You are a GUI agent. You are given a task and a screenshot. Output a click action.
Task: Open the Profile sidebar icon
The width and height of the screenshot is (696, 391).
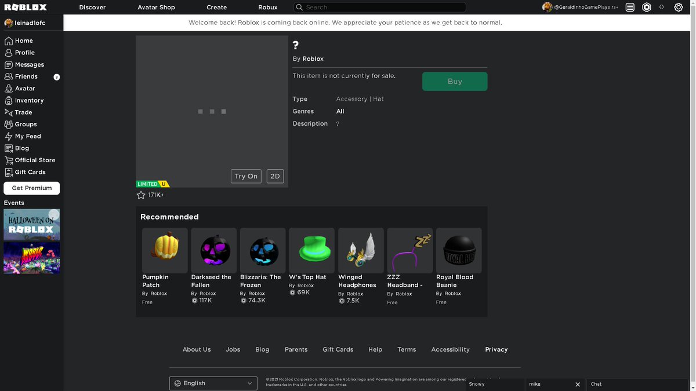click(9, 53)
